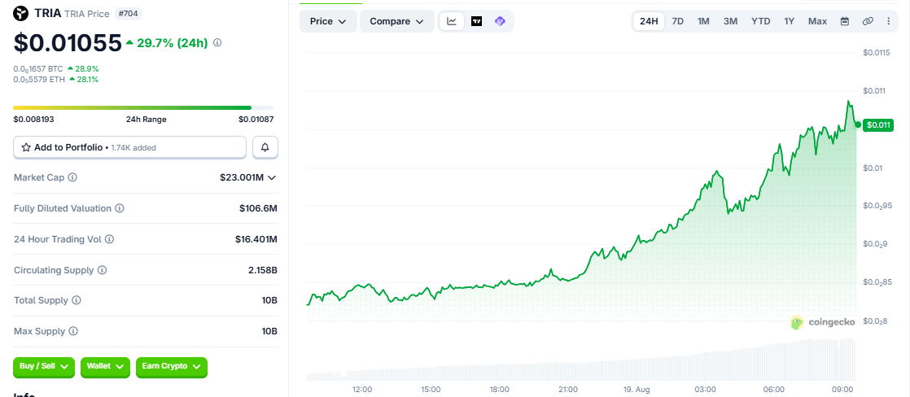Click the #704 rank badge
910x397 pixels.
click(128, 13)
